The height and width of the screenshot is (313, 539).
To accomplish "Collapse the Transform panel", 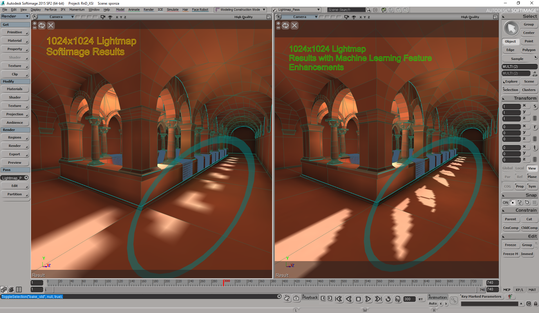I will (x=504, y=99).
